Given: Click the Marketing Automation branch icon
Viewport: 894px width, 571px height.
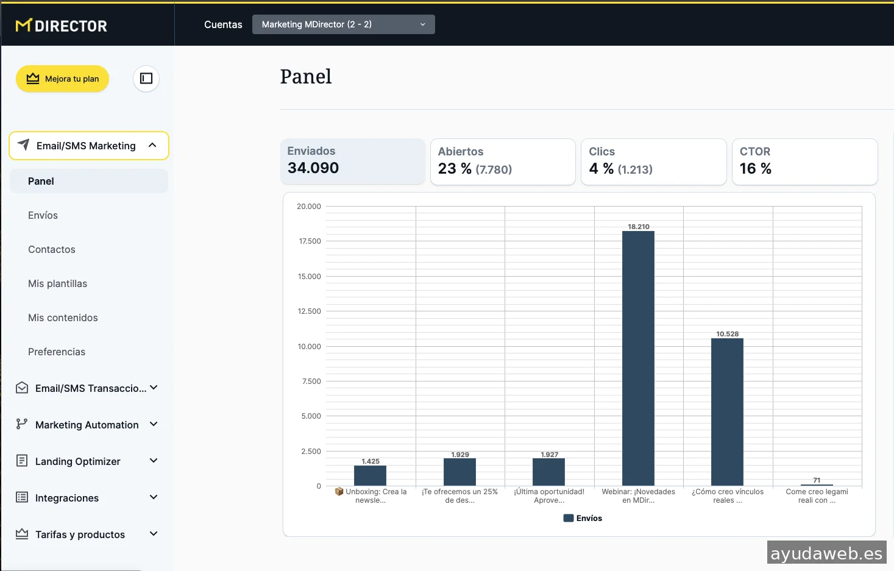Looking at the screenshot, I should [x=22, y=424].
